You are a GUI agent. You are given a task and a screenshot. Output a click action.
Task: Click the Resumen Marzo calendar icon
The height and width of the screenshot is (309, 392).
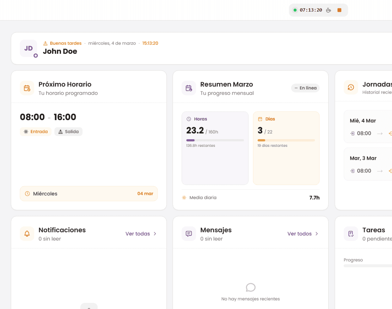[189, 88]
